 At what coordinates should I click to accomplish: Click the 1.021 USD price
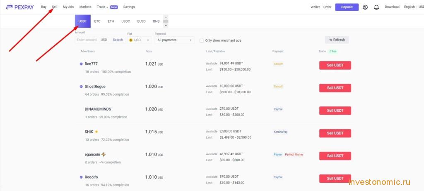(x=154, y=64)
